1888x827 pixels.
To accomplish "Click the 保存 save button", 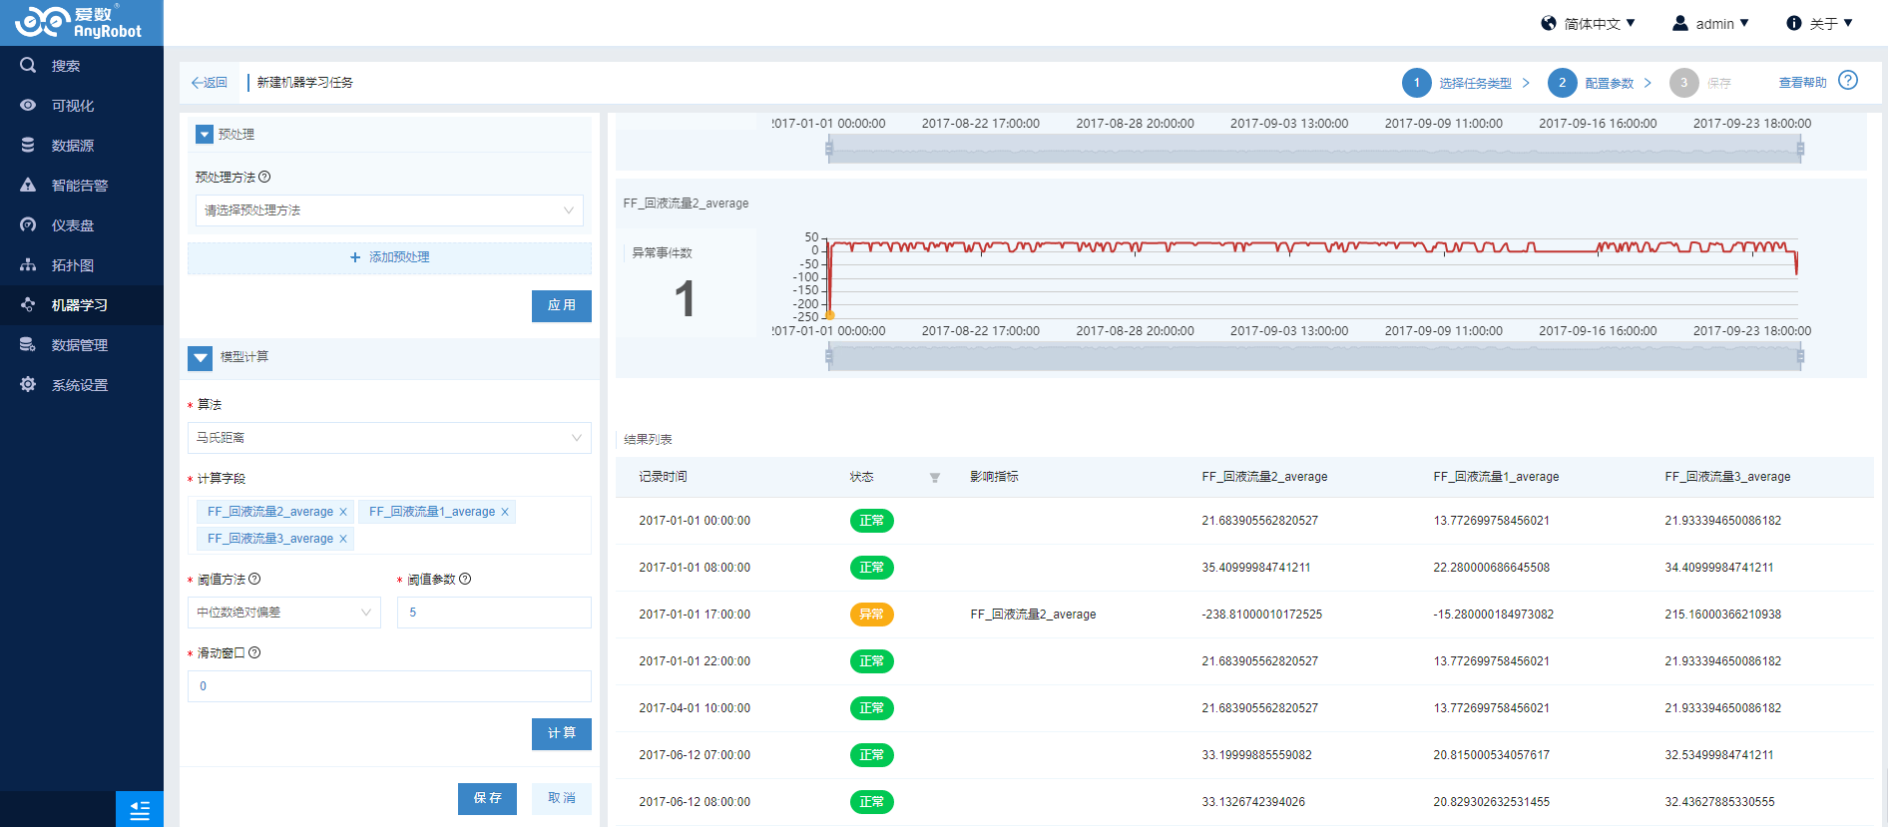I will 488,799.
